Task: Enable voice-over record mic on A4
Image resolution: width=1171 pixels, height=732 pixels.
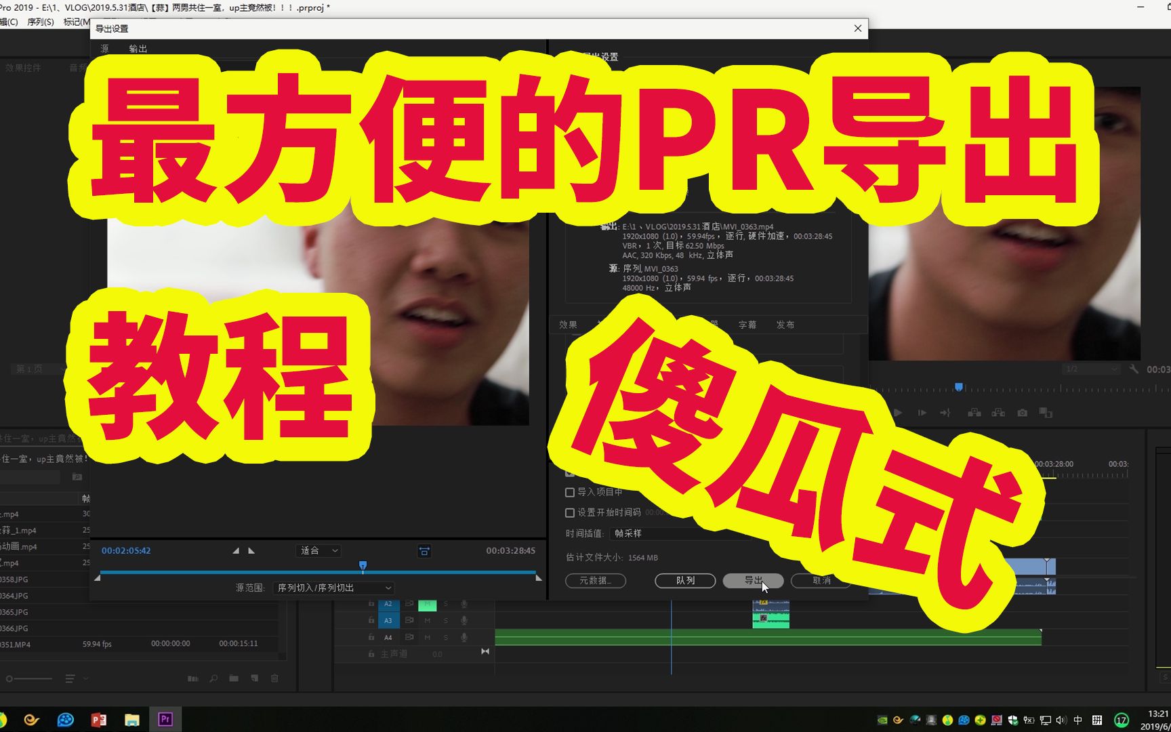Action: tap(464, 637)
